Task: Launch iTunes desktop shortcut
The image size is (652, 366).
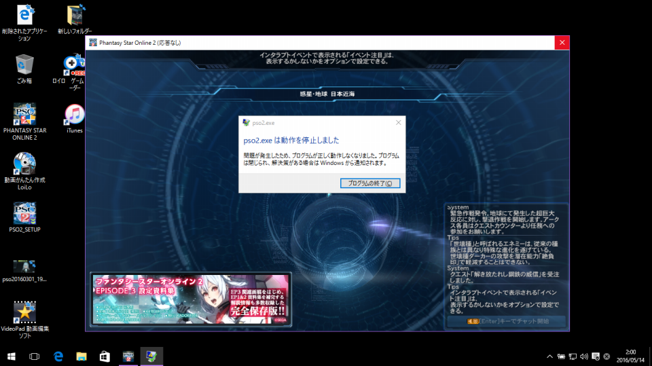Action: (75, 119)
